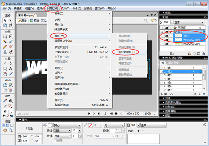Select the Rectangle vector tool
Viewport: 209px width, 146px height.
(x=5, y=68)
